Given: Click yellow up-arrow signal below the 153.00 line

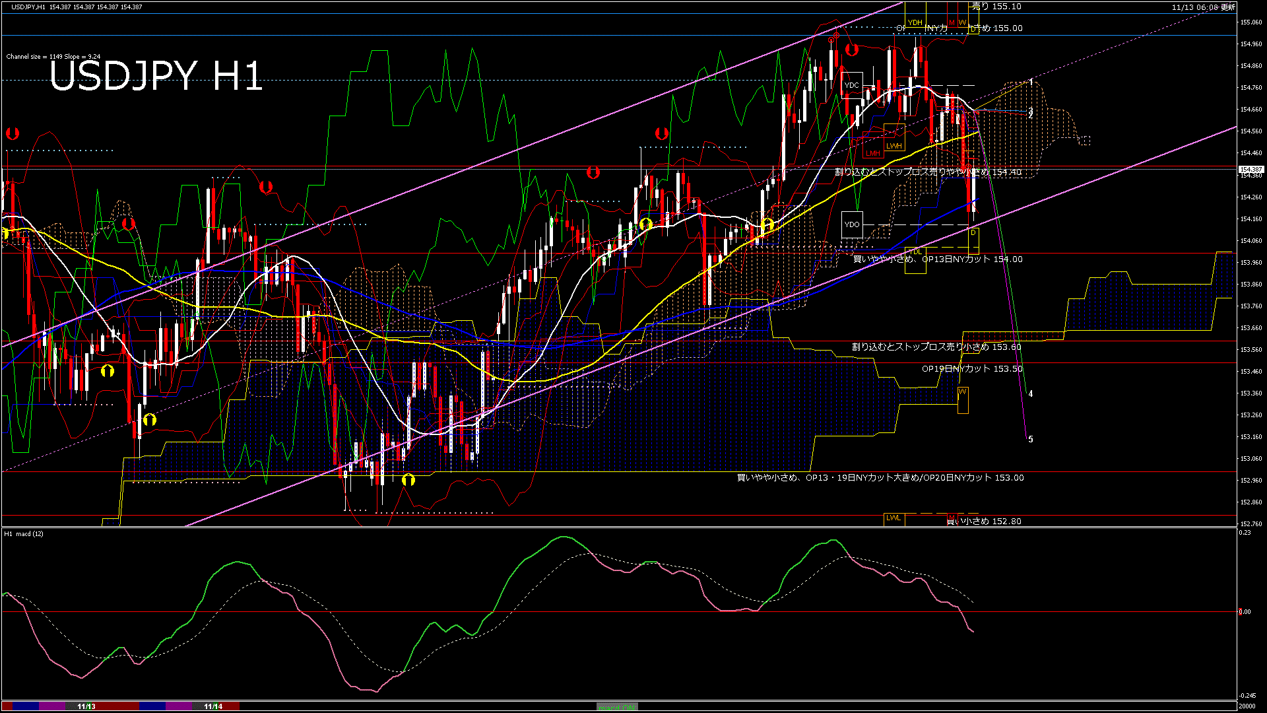Looking at the screenshot, I should point(408,480).
